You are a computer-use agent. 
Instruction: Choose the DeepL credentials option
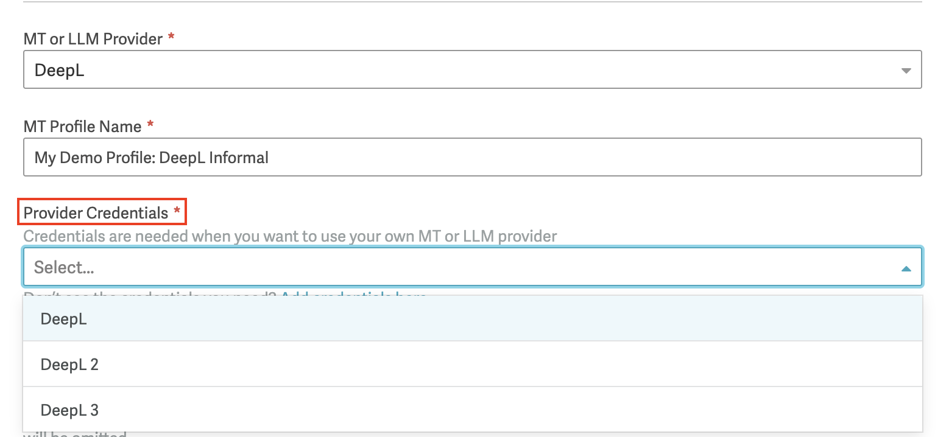point(473,318)
